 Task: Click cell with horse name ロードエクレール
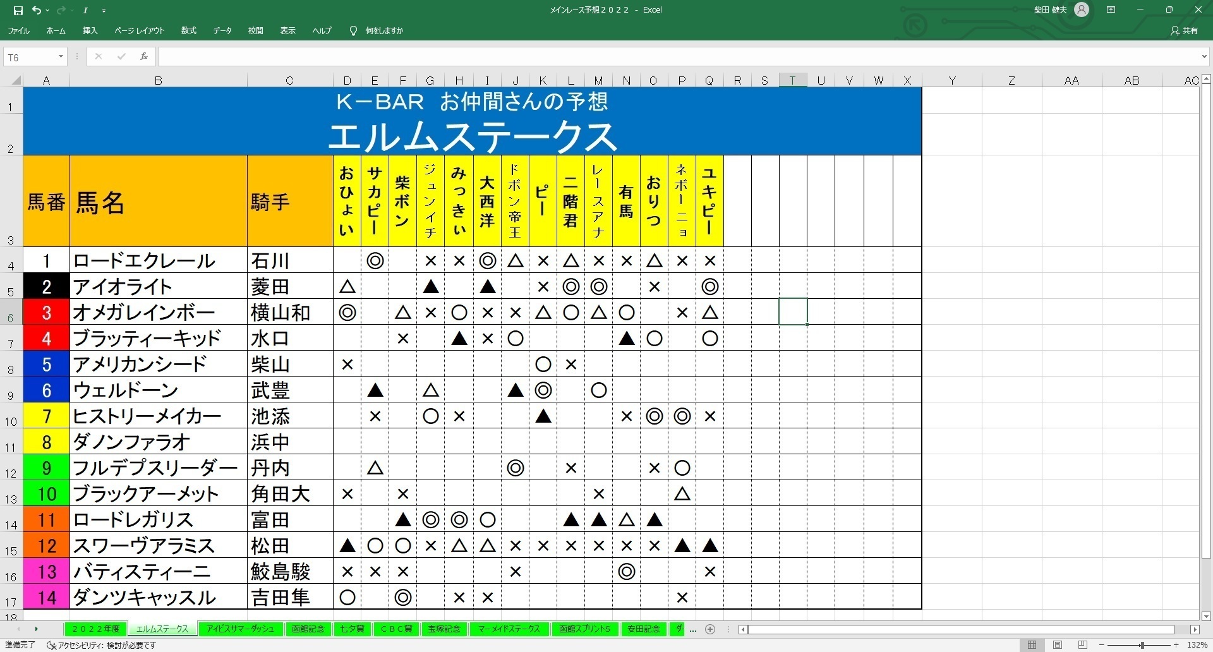[x=159, y=260]
